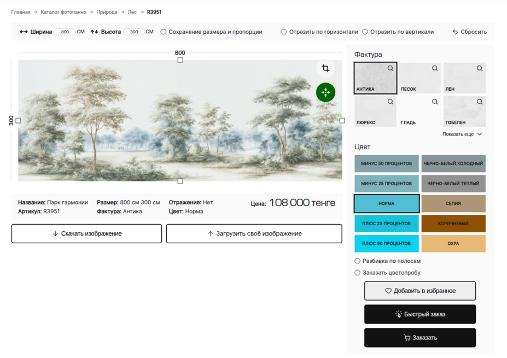Click magnifier on Лен texture

click(480, 68)
